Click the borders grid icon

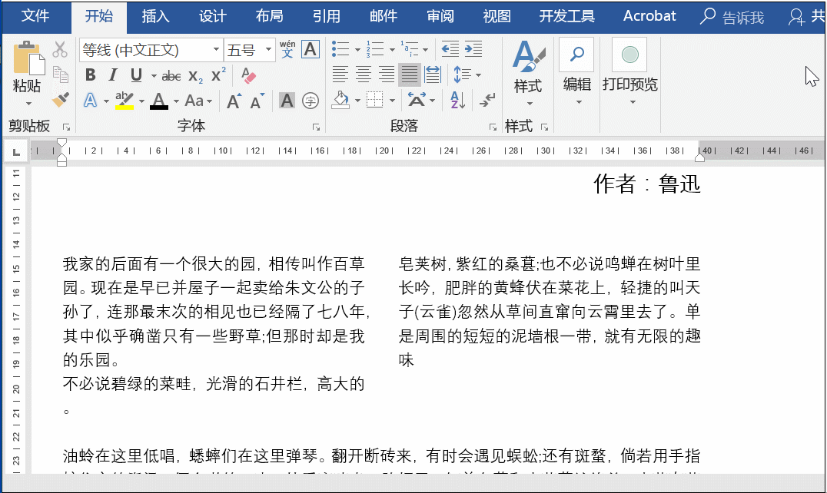pos(374,100)
